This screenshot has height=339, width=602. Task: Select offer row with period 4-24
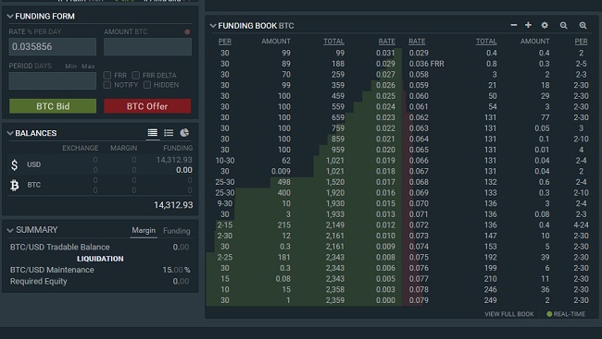point(498,224)
